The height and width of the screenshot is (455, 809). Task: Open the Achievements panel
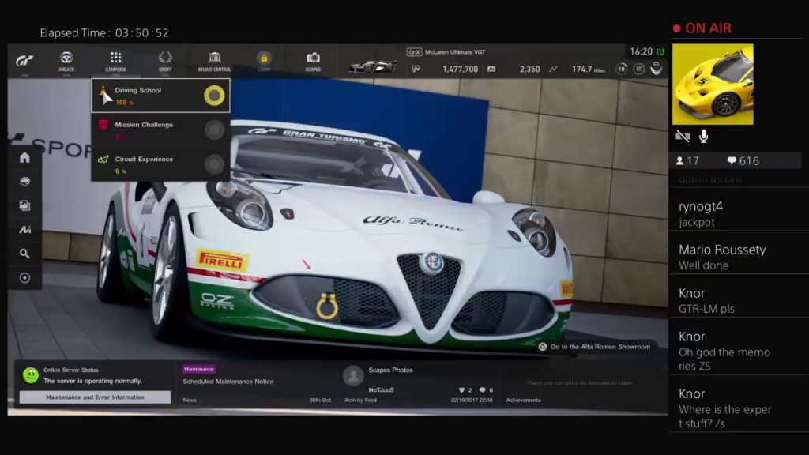coord(581,385)
